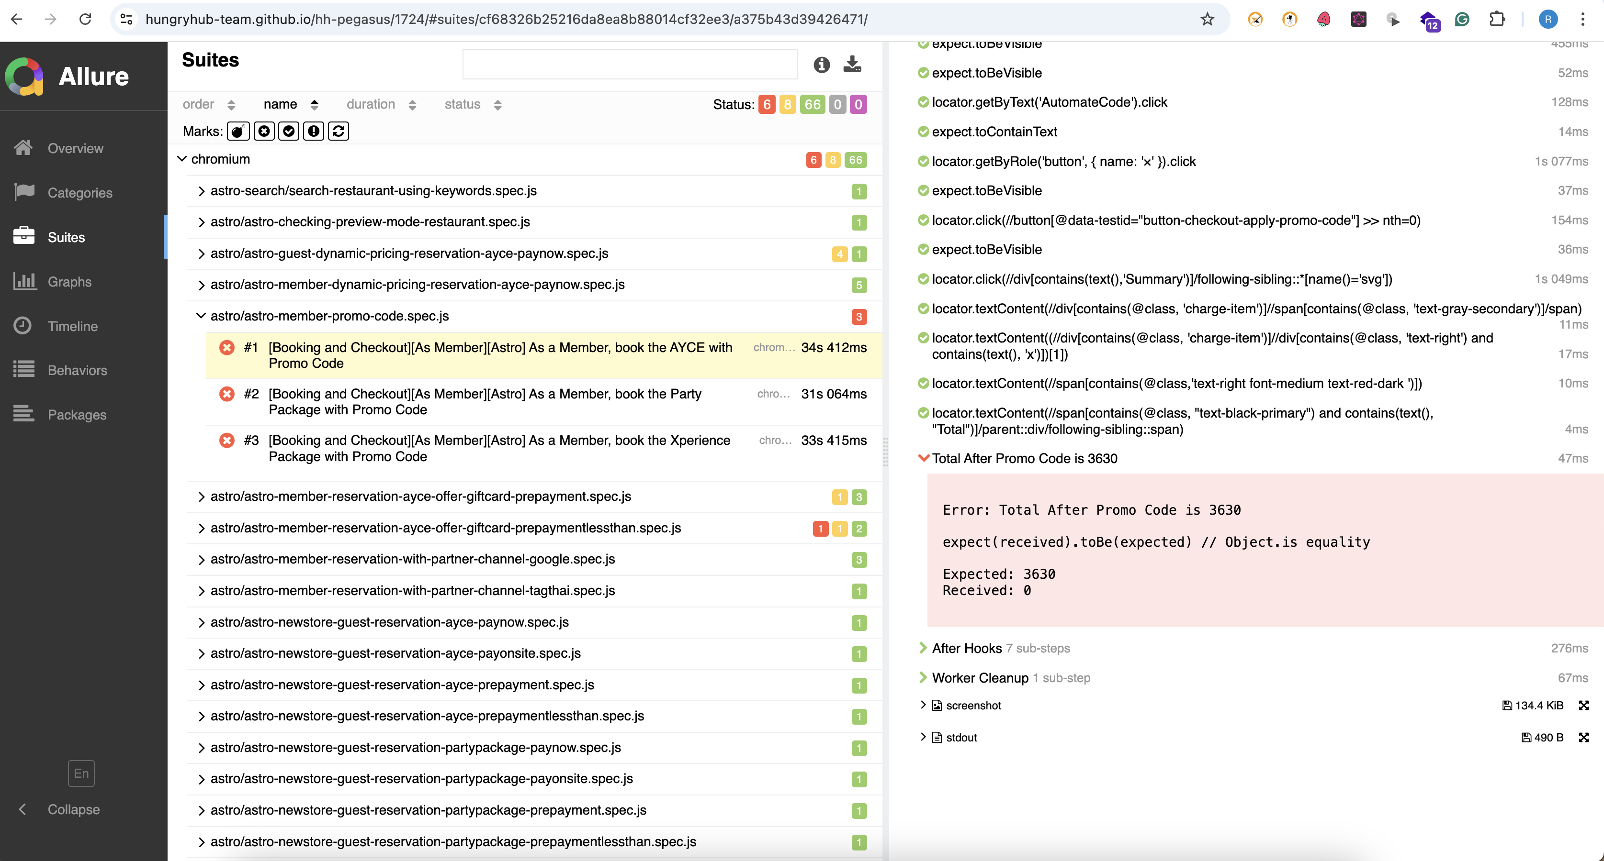This screenshot has width=1604, height=861.
Task: Open fullscreen view of the screenshot attachment
Action: (x=1583, y=705)
